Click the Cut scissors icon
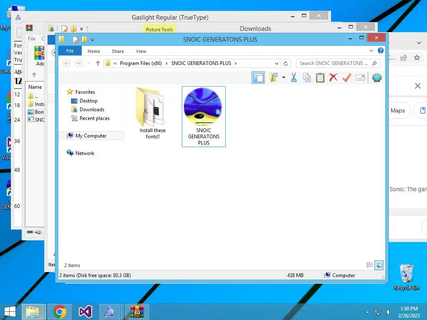 coord(294,77)
